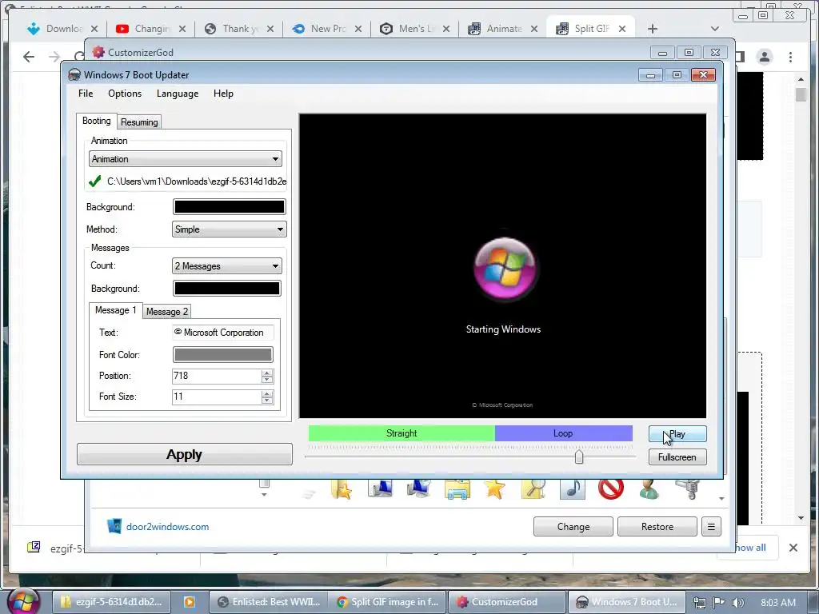Viewport: 819px width, 614px height.
Task: Click the message Text input field
Action: point(223,333)
